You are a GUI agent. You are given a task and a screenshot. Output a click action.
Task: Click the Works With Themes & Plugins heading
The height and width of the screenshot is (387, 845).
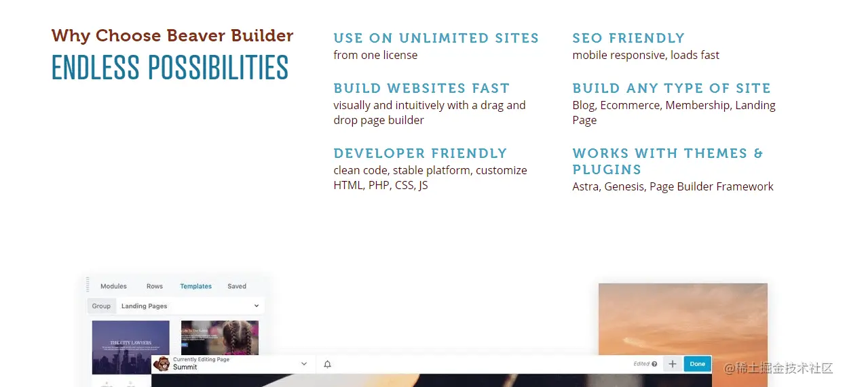668,161
